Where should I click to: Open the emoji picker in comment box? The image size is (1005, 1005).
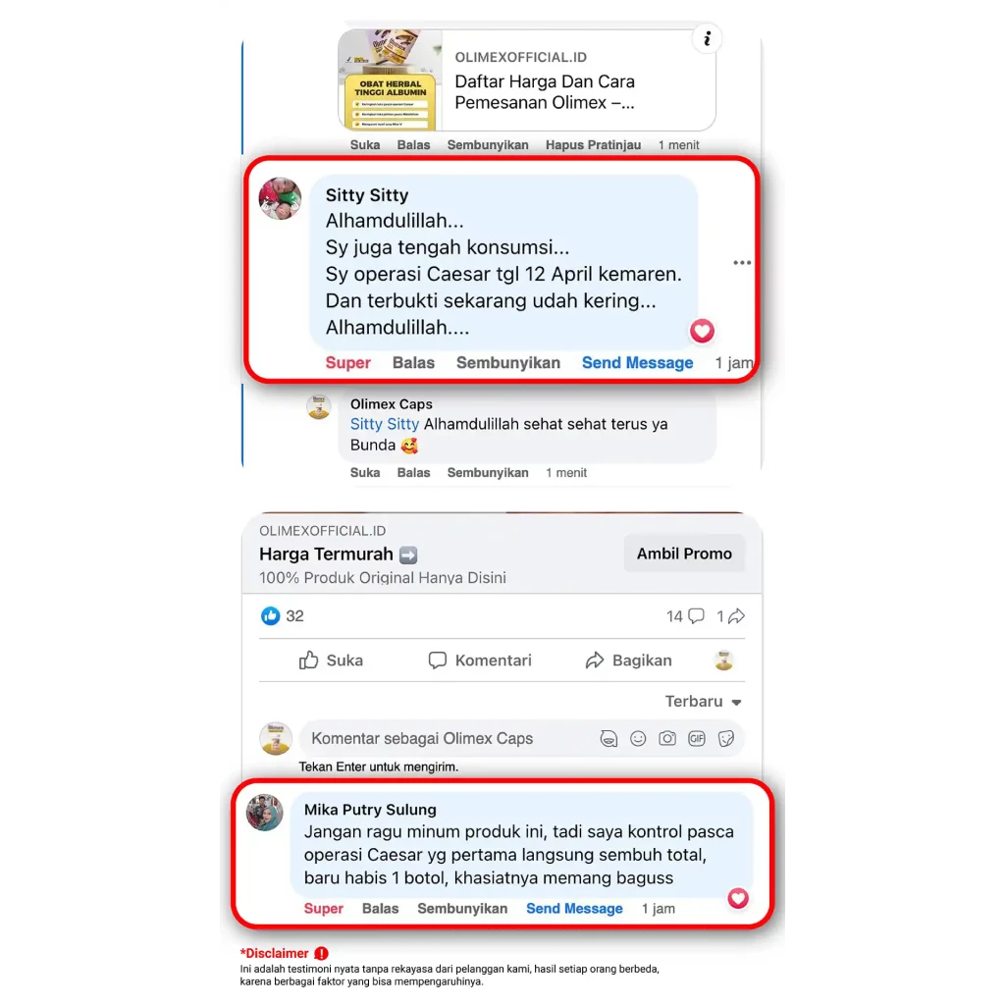[x=638, y=738]
